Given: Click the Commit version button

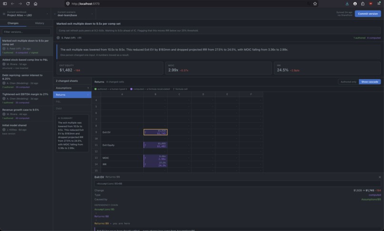Looking at the screenshot, I should click(x=368, y=14).
